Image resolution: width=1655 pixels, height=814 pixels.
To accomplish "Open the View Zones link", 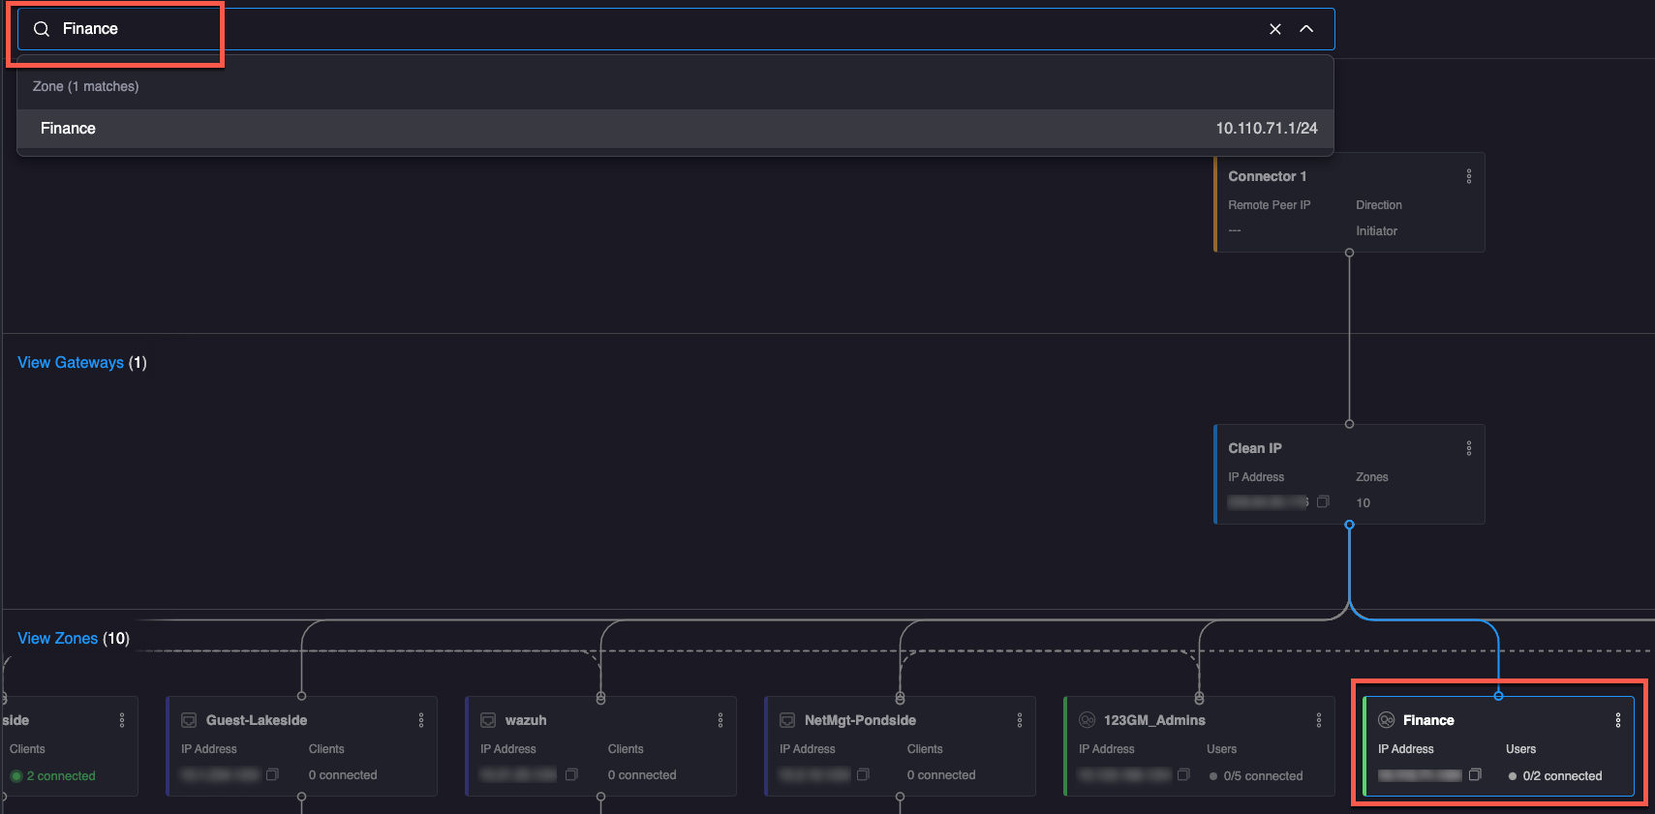I will click(57, 638).
